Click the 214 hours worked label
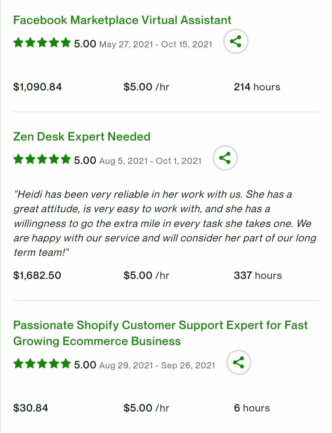The height and width of the screenshot is (433, 332). (257, 87)
